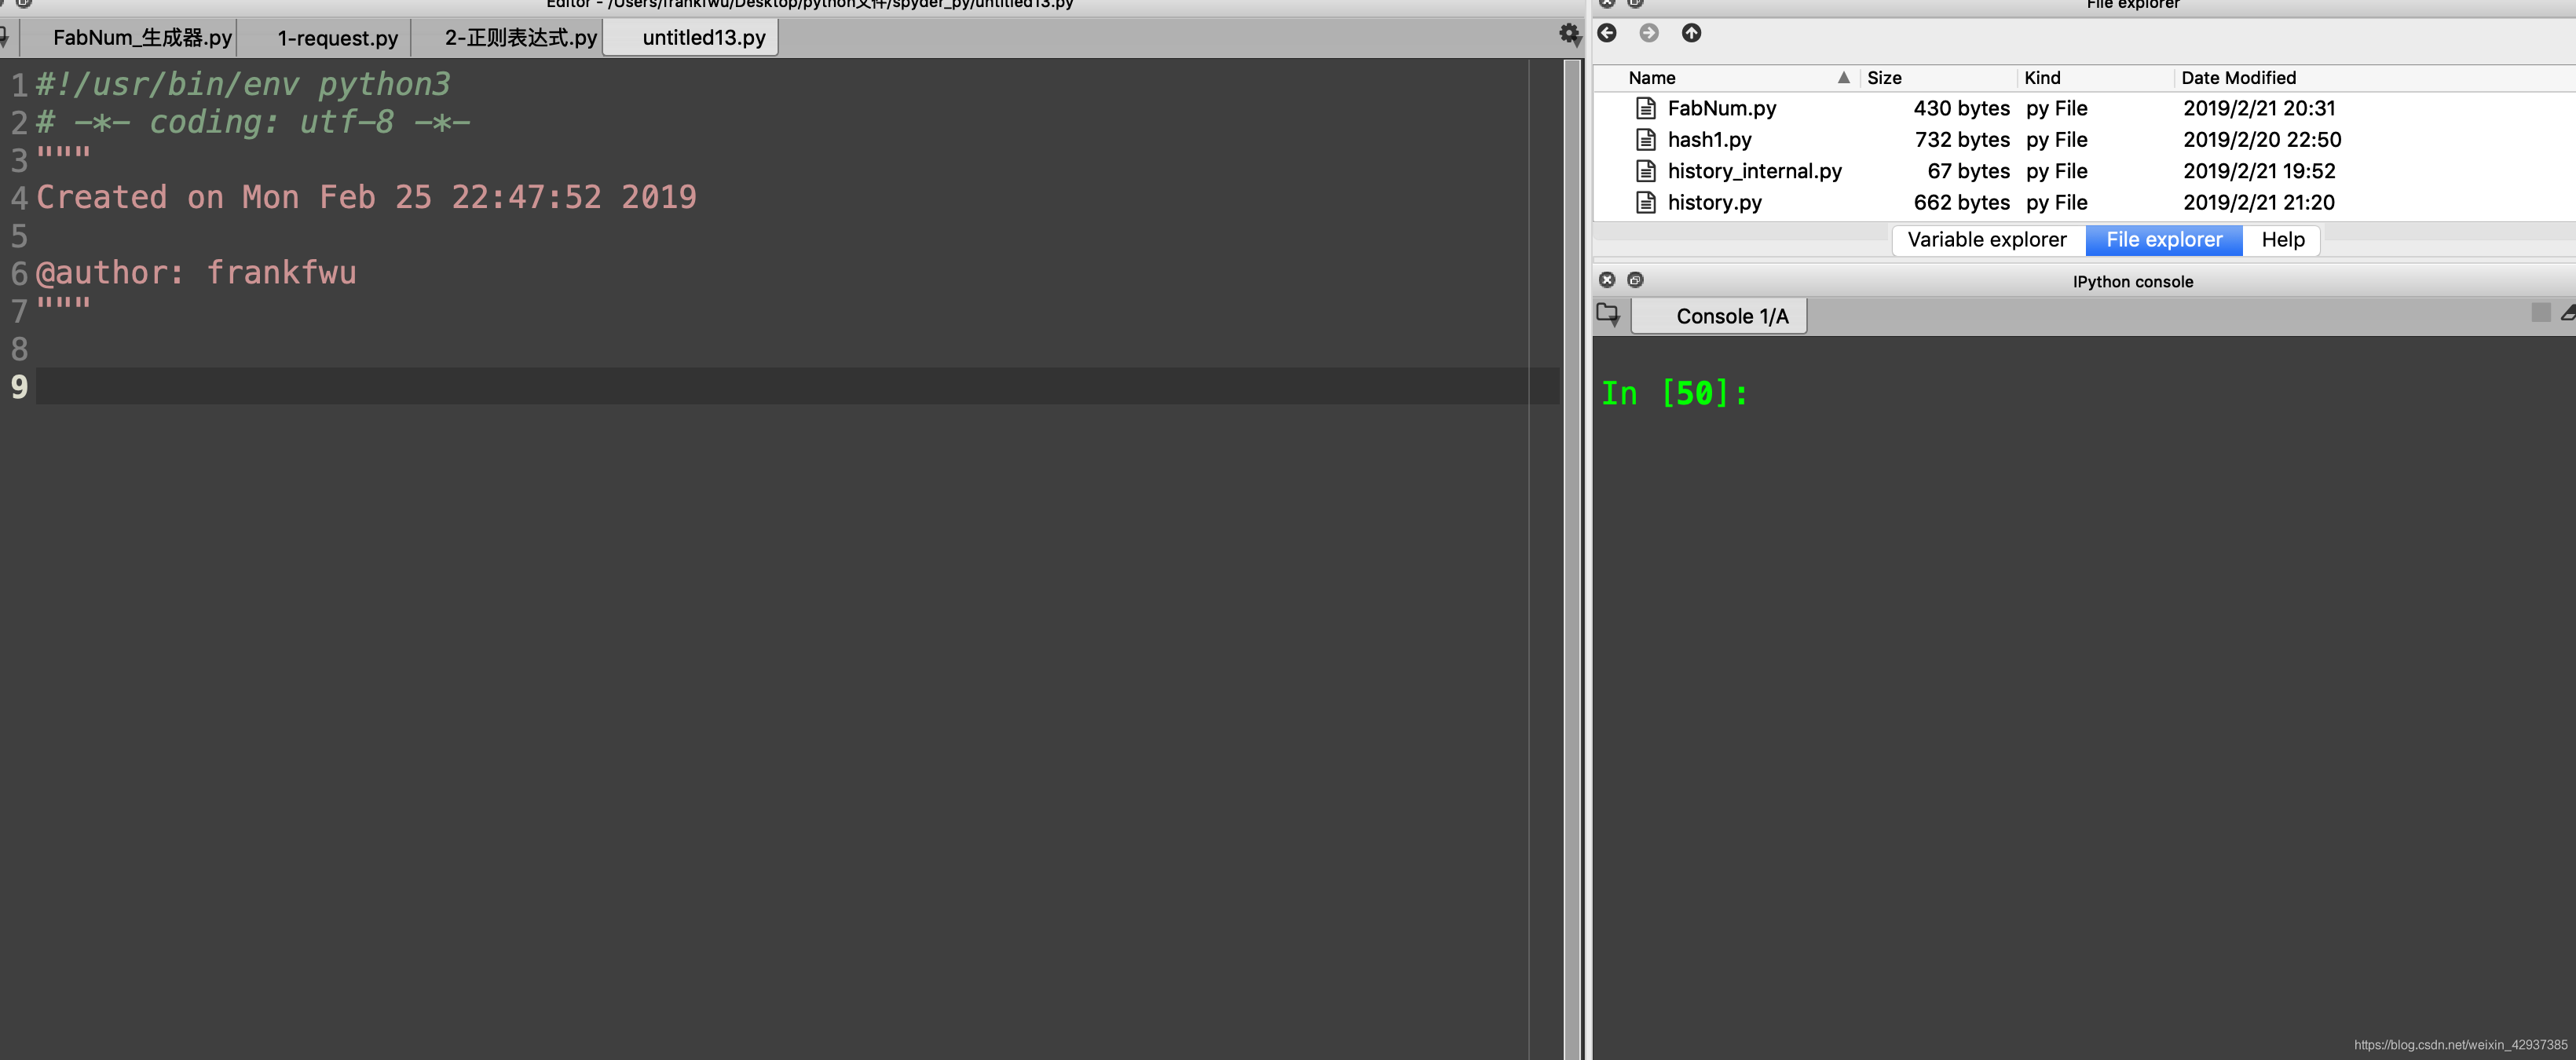Click the '@author: frankfwu' line
2576x1060 pixels.
coord(196,272)
